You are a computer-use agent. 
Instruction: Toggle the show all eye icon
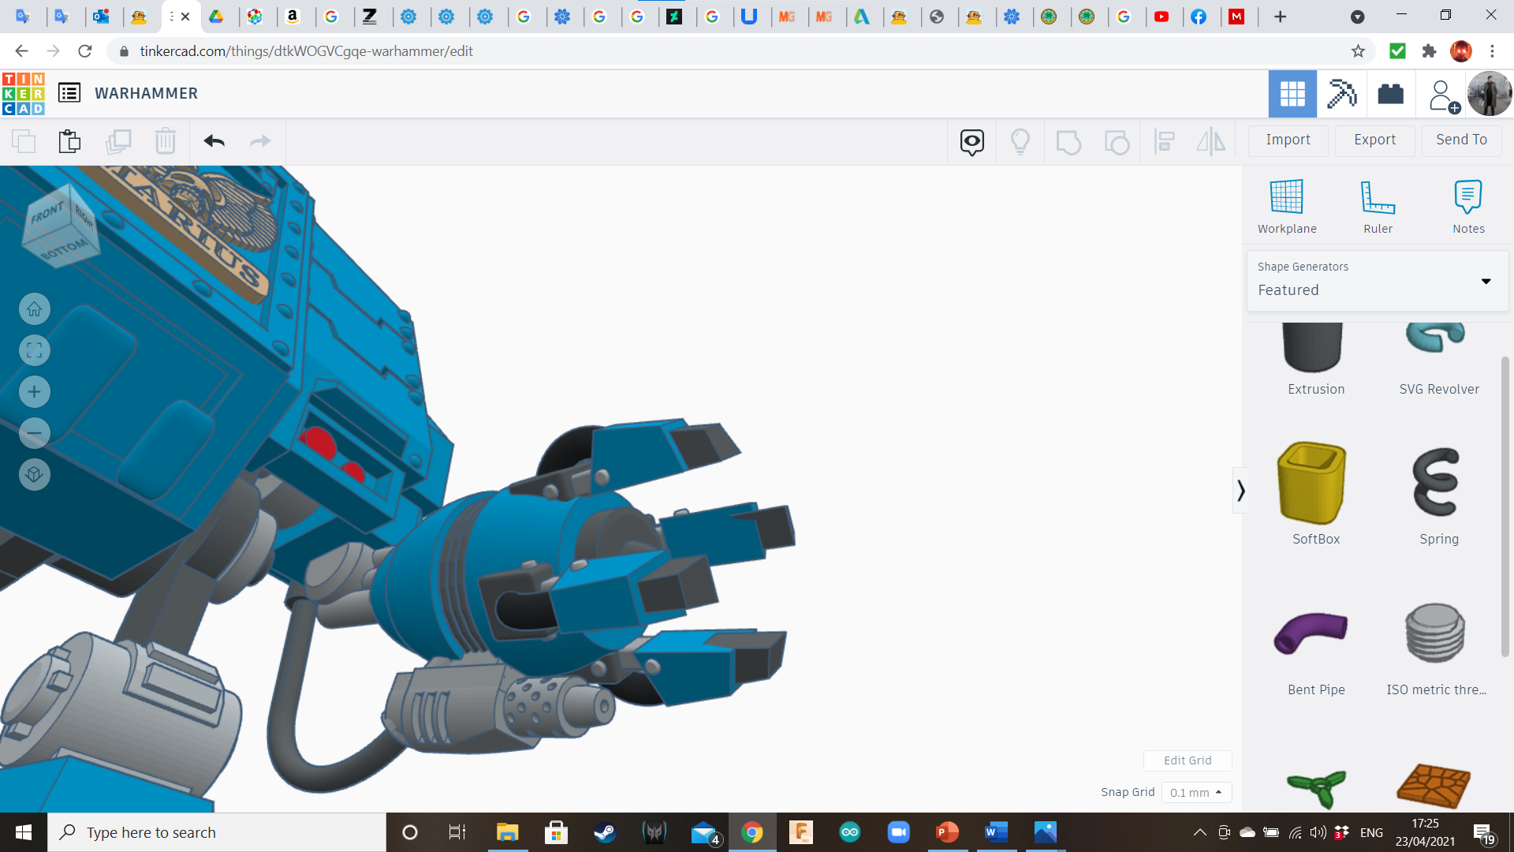(x=971, y=142)
